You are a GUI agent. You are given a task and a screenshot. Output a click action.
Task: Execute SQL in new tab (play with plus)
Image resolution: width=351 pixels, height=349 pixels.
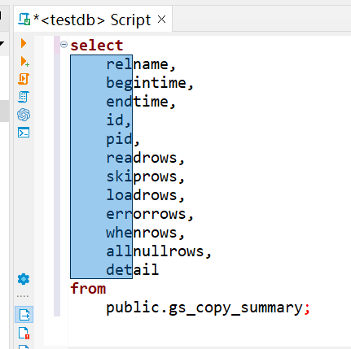coord(24,61)
